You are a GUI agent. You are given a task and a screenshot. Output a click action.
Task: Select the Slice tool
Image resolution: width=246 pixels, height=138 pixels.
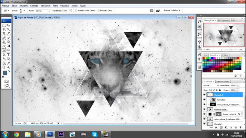[x=8, y=33]
